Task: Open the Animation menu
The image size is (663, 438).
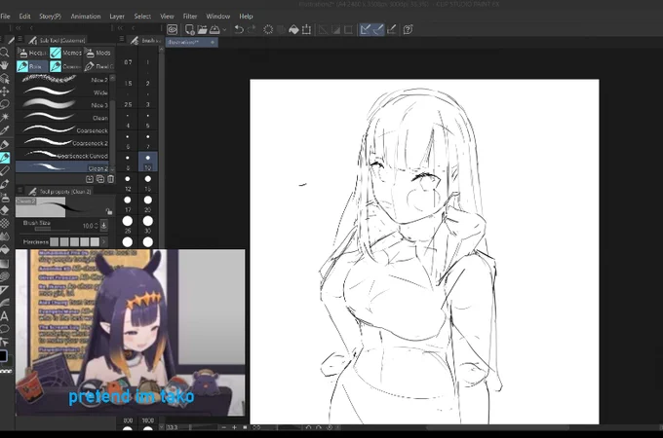Action: tap(86, 16)
